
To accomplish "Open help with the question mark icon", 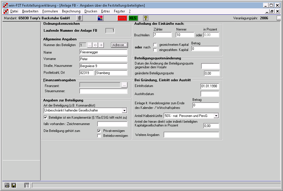I will click(146, 18).
